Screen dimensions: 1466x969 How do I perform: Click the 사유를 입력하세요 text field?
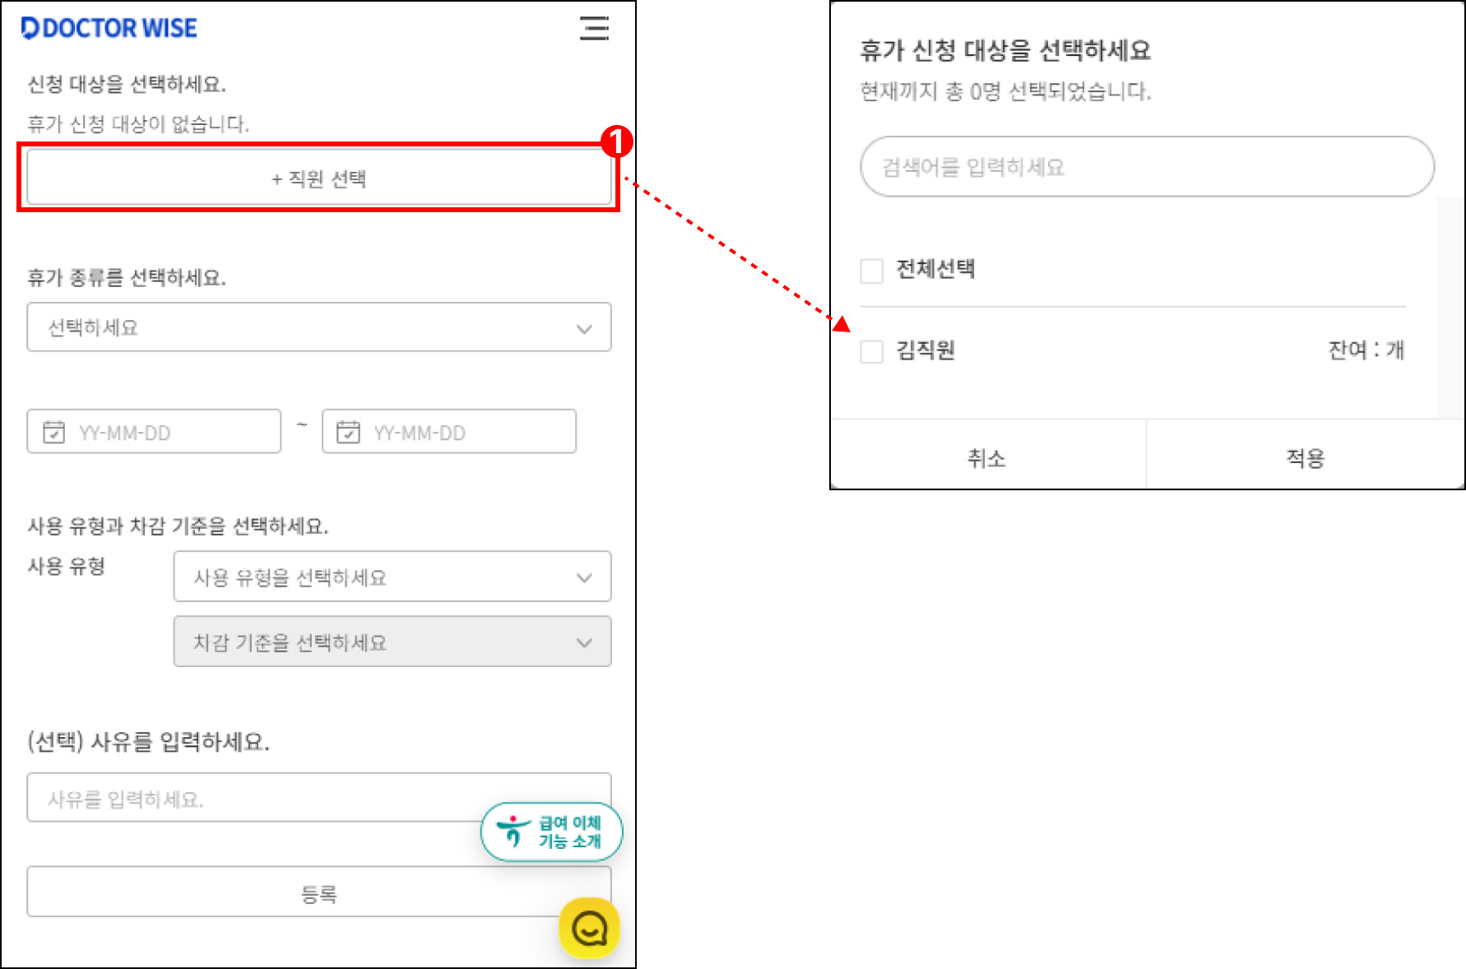(319, 797)
